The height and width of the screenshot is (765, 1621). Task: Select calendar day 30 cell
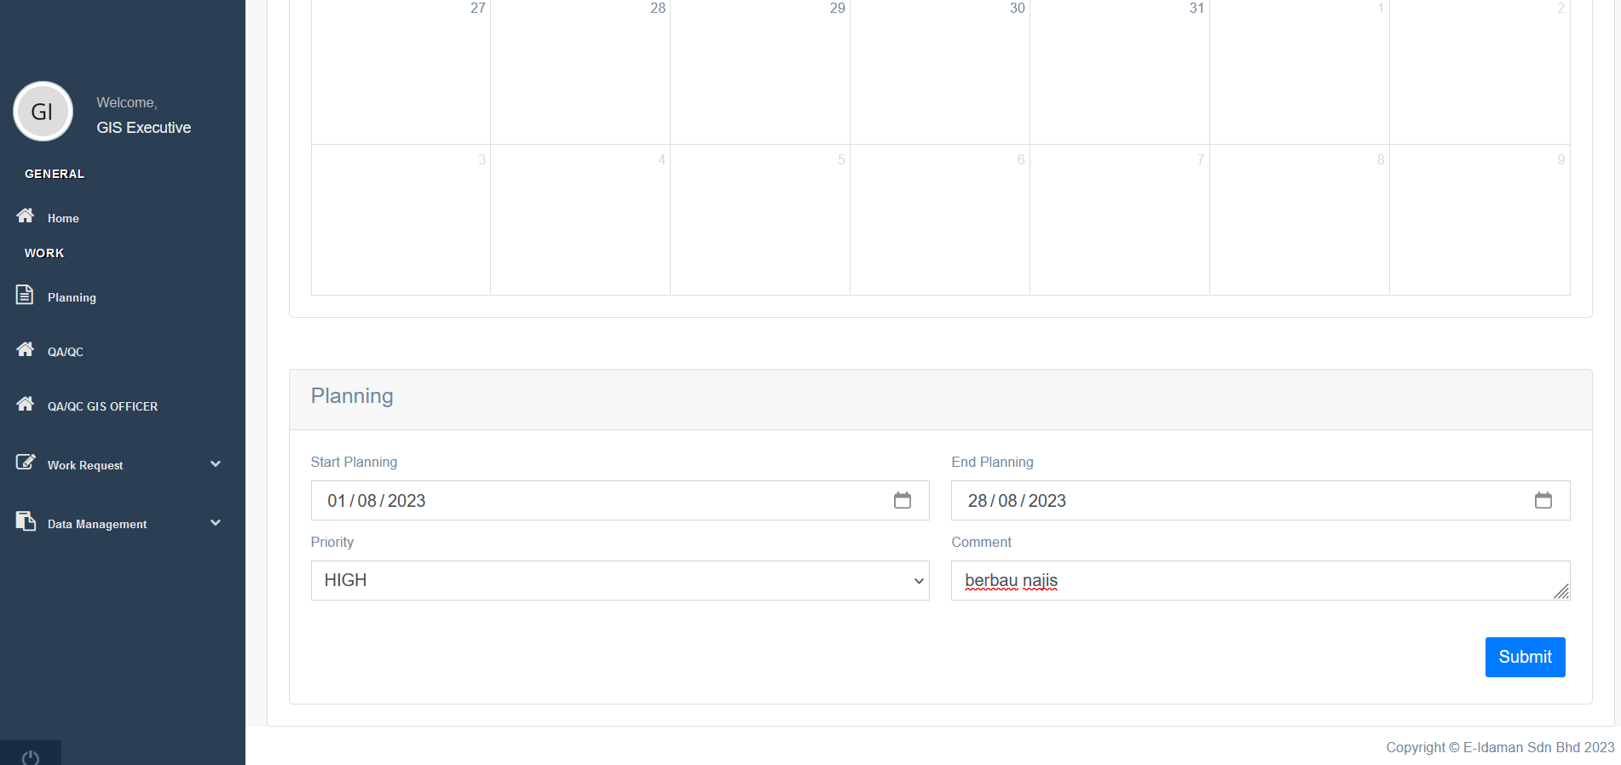coord(940,72)
